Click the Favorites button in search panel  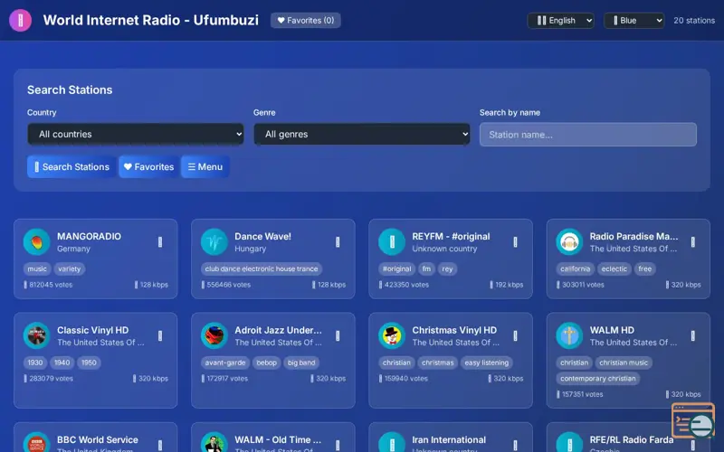(x=148, y=167)
